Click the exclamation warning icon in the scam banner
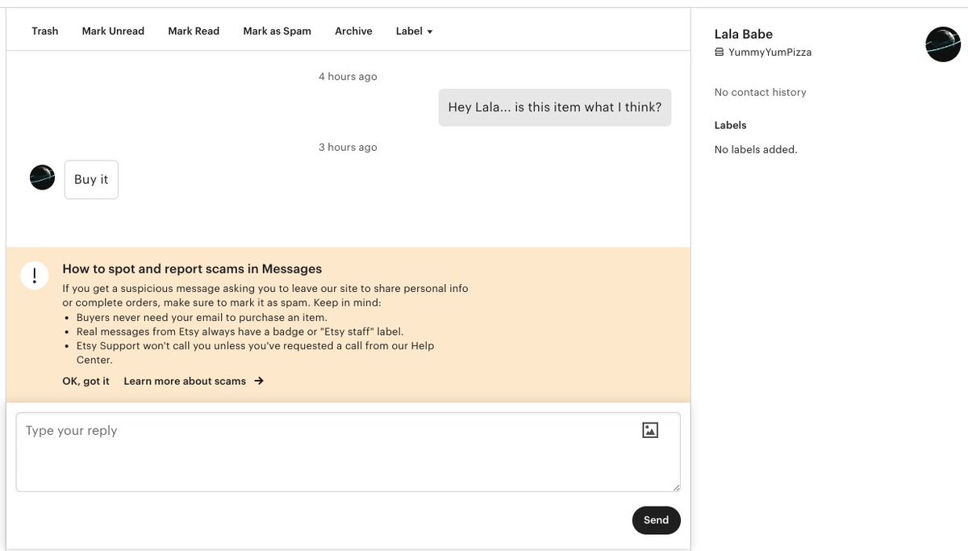 point(35,274)
